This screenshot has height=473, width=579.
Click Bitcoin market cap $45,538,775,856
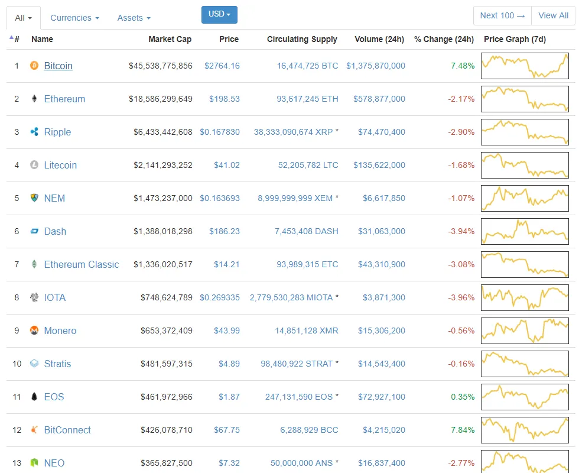[161, 66]
